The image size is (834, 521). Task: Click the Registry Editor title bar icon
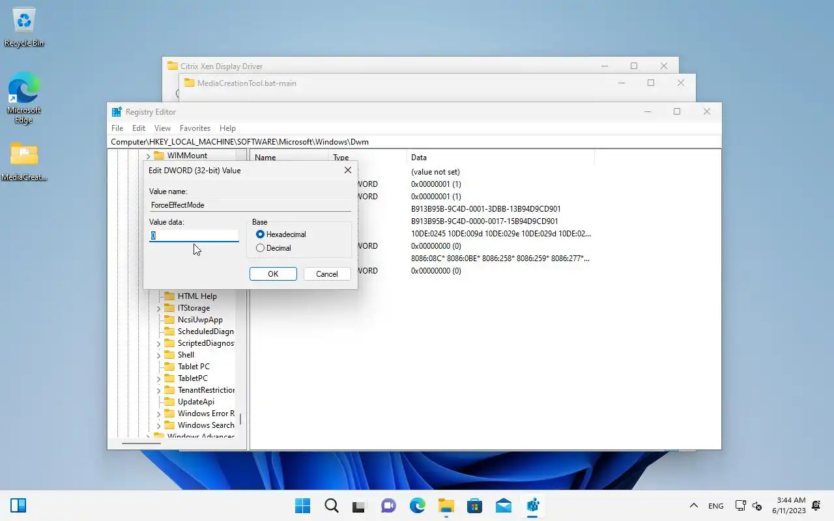[x=117, y=112]
